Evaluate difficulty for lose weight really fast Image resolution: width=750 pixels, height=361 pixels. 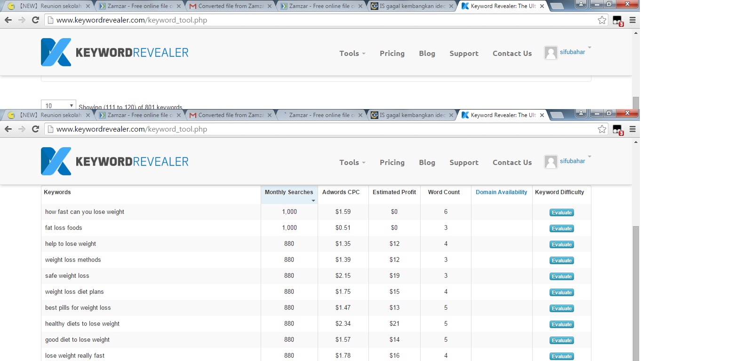(562, 356)
